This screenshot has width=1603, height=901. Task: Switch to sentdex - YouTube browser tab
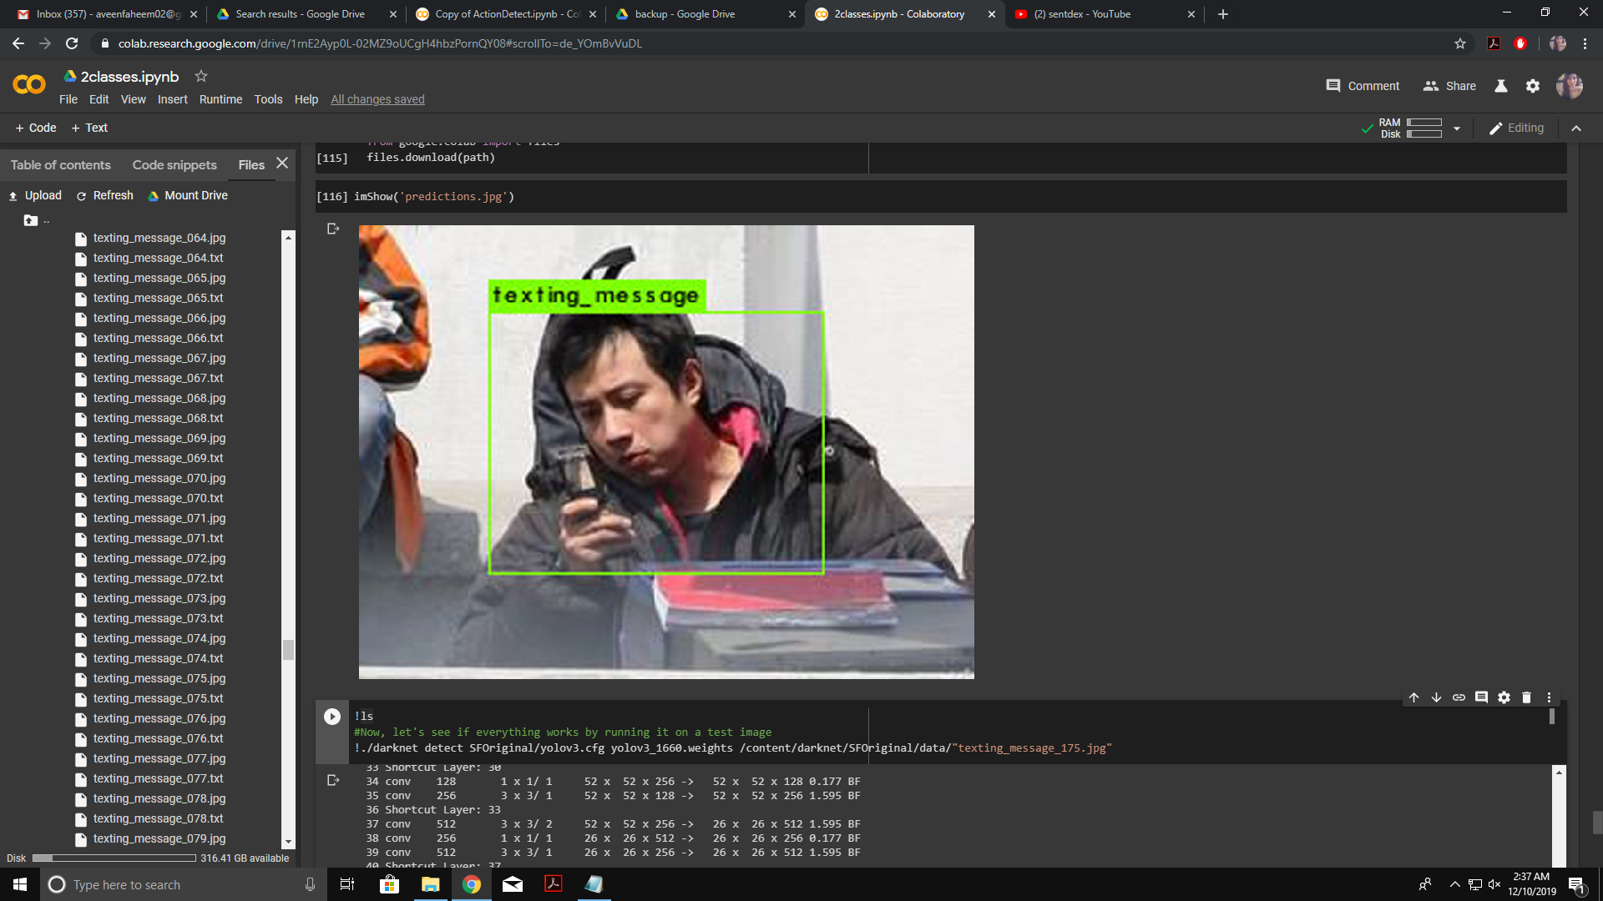click(x=1104, y=14)
